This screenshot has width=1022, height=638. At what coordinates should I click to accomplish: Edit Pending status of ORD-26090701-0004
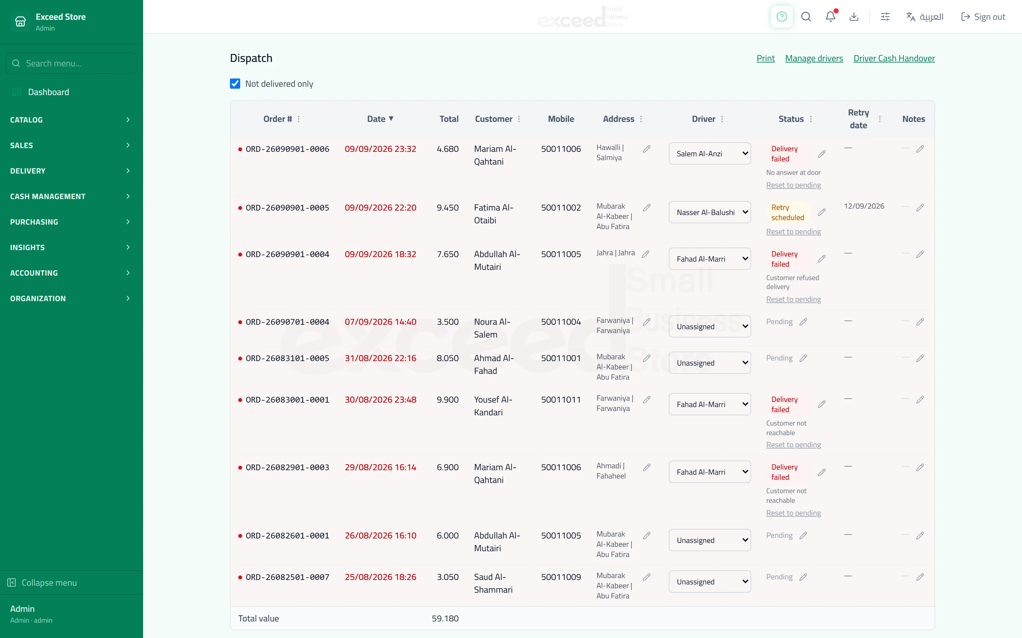click(803, 322)
